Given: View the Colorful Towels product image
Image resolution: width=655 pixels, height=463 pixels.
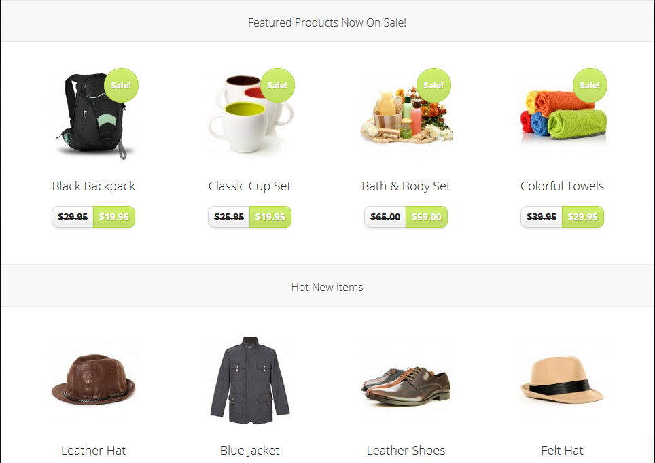Looking at the screenshot, I should 563,116.
